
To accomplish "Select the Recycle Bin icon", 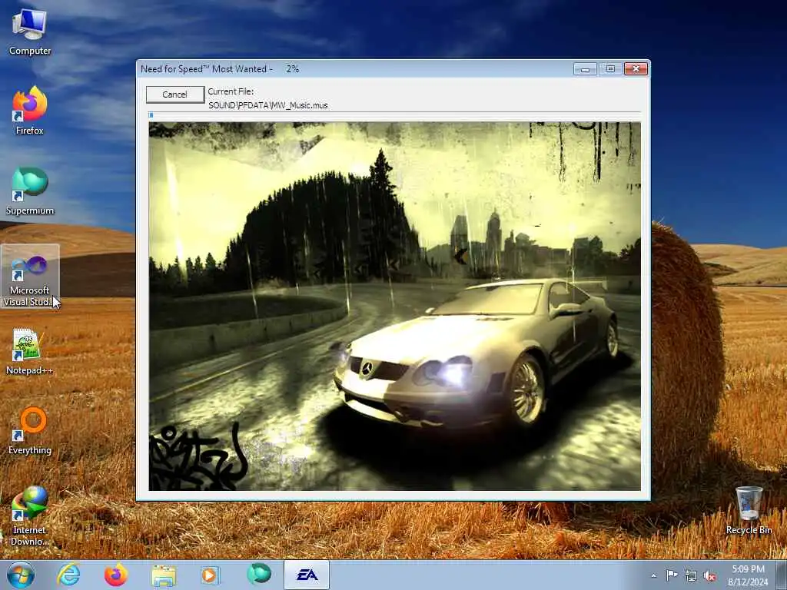I will (x=749, y=510).
